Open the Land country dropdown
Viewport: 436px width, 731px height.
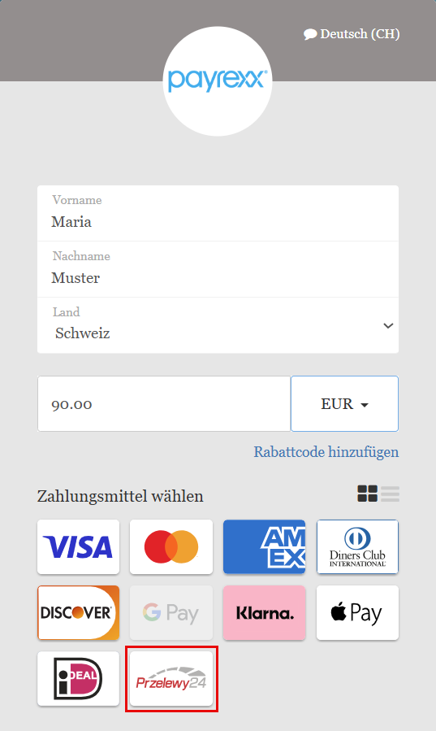click(x=218, y=325)
